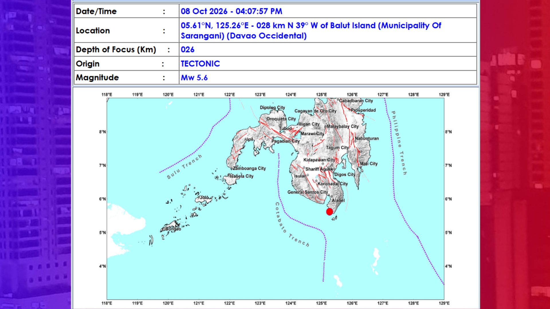Click Zamboanga City label on map
550x309 pixels.
(249, 168)
